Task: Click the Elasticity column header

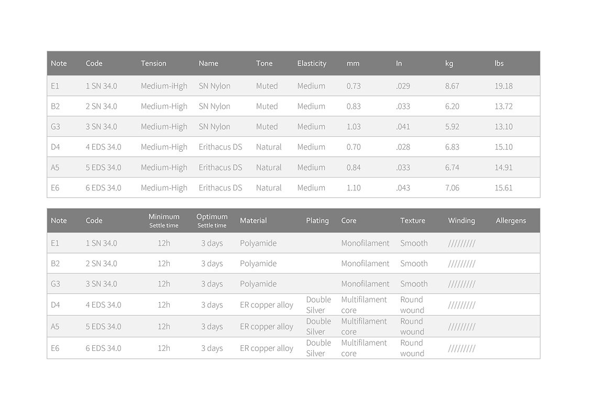Action: [x=312, y=63]
